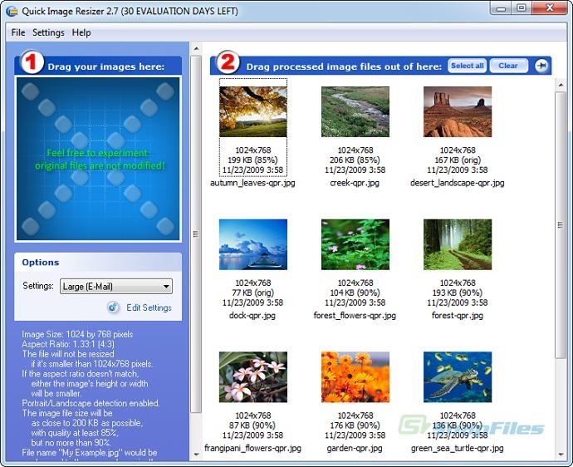Viewport: 573px width, 467px height.
Task: Select the desert_landscape-qpr.jpg thumbnail
Action: [x=457, y=111]
